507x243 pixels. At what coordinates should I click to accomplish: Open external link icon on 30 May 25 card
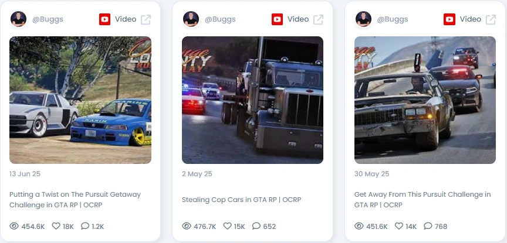[x=491, y=19]
